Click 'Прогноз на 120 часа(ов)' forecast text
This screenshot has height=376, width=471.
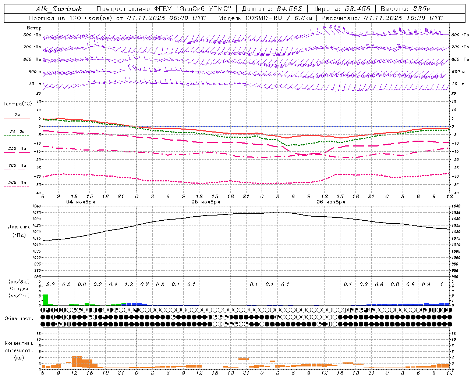pyautogui.click(x=71, y=18)
